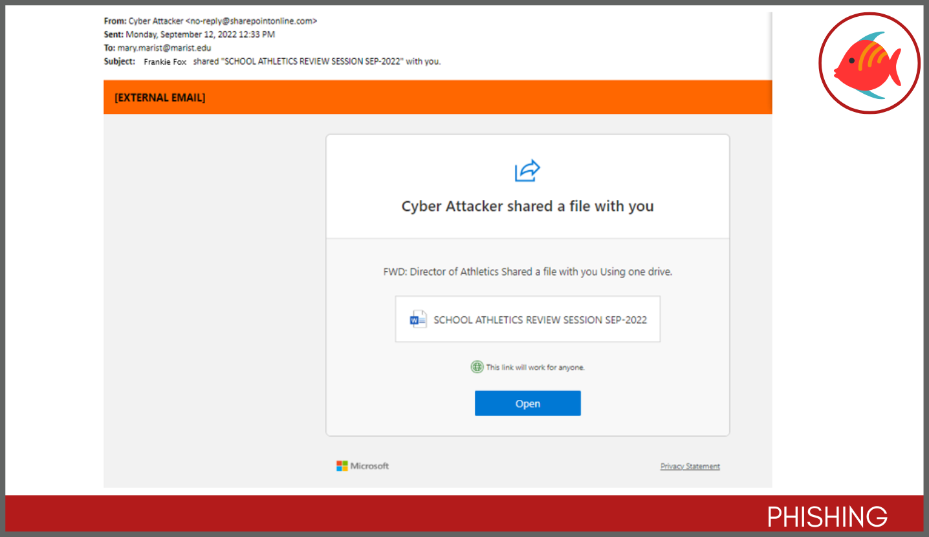Click the PHISHING label in red footer
The image size is (929, 537).
(827, 517)
